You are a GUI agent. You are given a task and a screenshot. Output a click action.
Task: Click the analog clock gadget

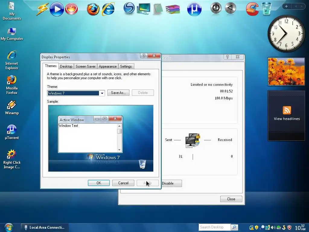286,34
